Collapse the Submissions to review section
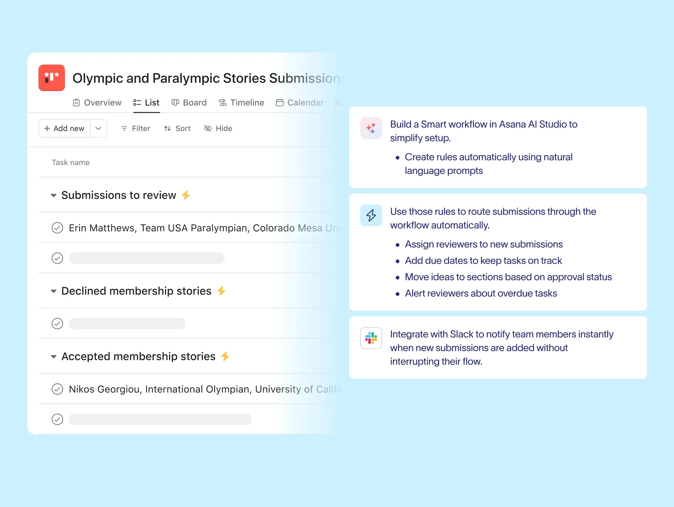 tap(54, 195)
